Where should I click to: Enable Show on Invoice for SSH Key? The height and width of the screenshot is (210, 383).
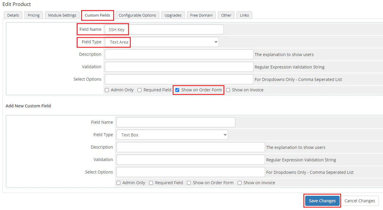[228, 90]
